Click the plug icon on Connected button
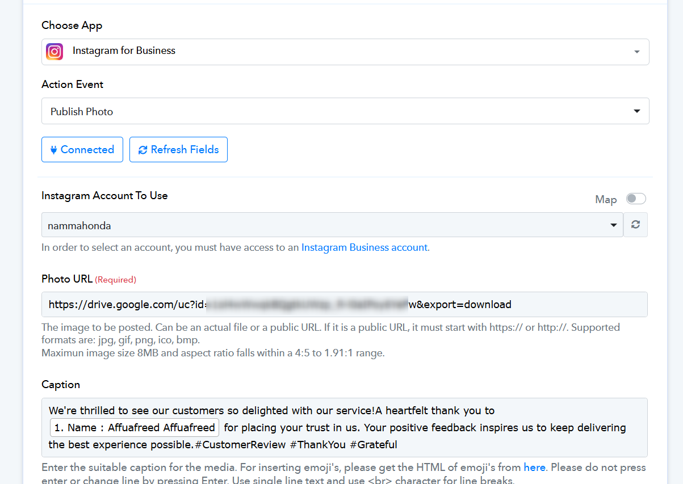Viewport: 683px width, 484px height. [54, 150]
